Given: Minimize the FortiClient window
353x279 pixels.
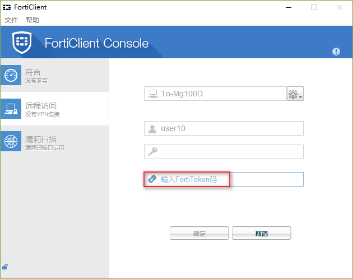Looking at the screenshot, I should pyautogui.click(x=289, y=7).
